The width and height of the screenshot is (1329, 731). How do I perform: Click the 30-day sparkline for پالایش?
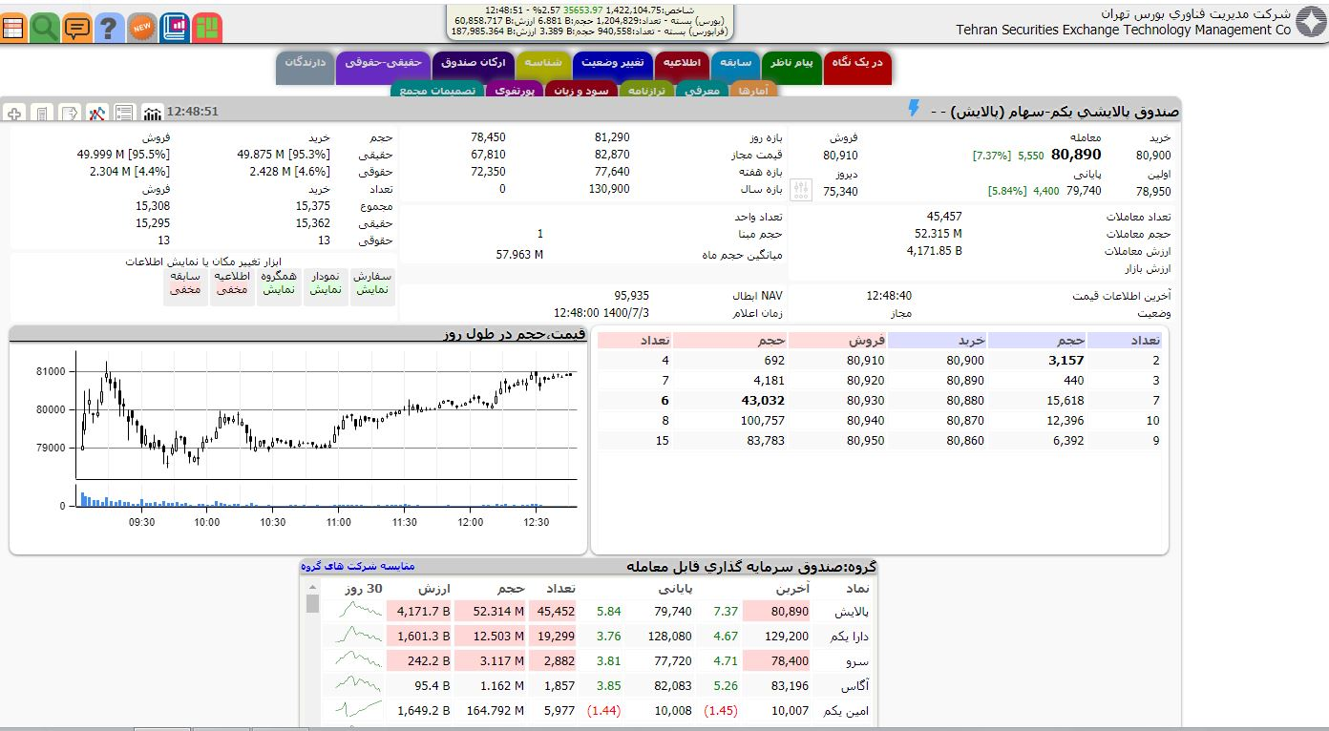pos(353,612)
